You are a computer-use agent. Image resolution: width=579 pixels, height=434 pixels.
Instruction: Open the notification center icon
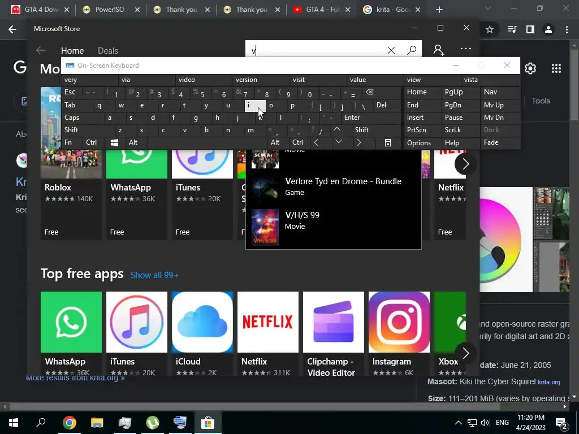[x=561, y=423]
